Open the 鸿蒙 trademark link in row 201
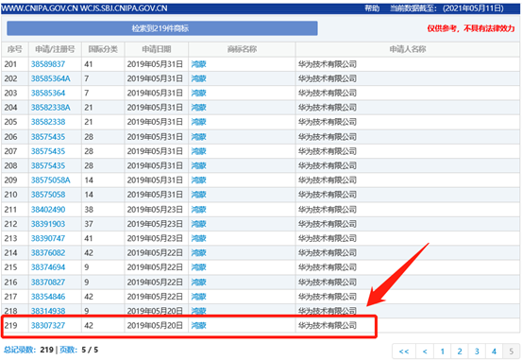The width and height of the screenshot is (522, 360). (199, 64)
